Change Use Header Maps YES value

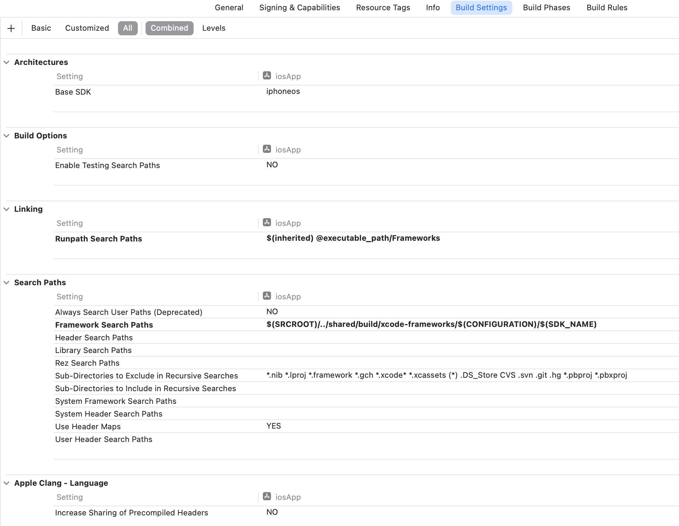point(273,426)
